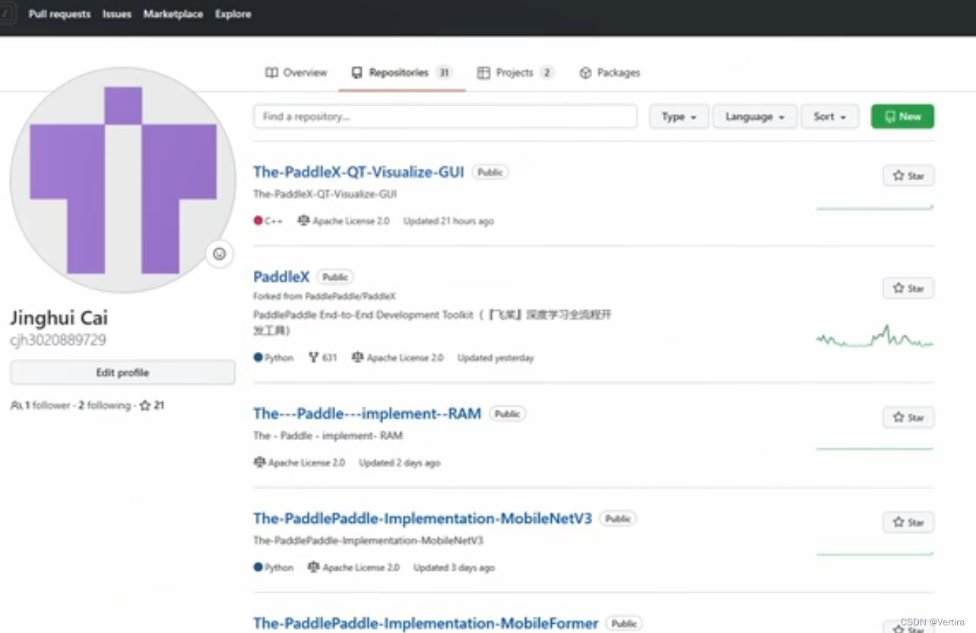The image size is (976, 633).
Task: Click the username cjh3020889729
Action: pyautogui.click(x=58, y=340)
